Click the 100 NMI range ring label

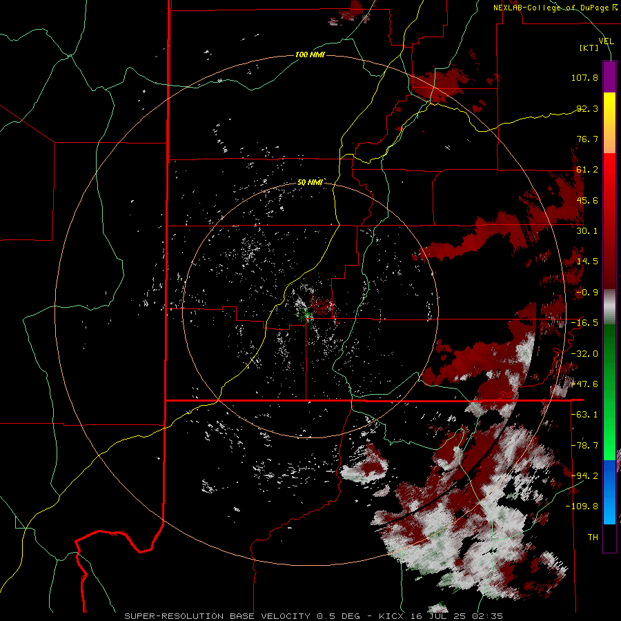310,55
